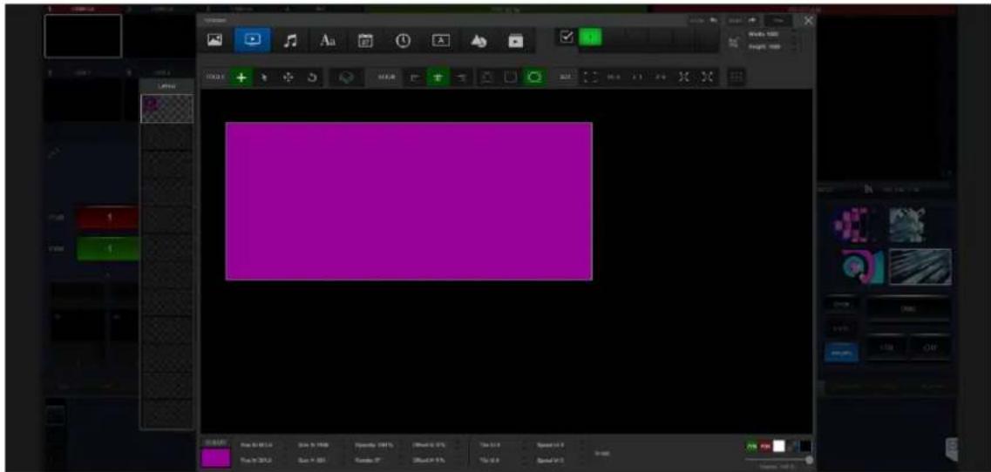This screenshot has height=472, width=991.
Task: Open the music note audio tab
Action: tap(290, 40)
